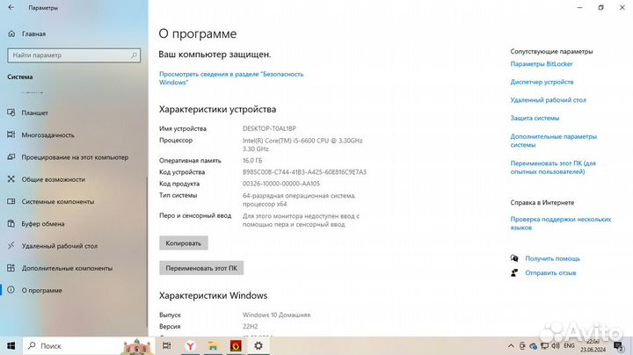Open the Параметры BitLocker link
The image size is (633, 355).
point(542,64)
